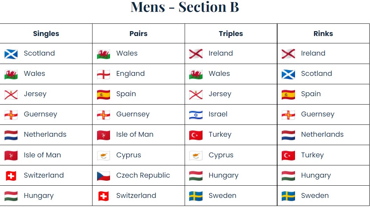Screen dimensions: 370x207
Task: Click Guernsey text in Singles column
Action: pyautogui.click(x=40, y=114)
